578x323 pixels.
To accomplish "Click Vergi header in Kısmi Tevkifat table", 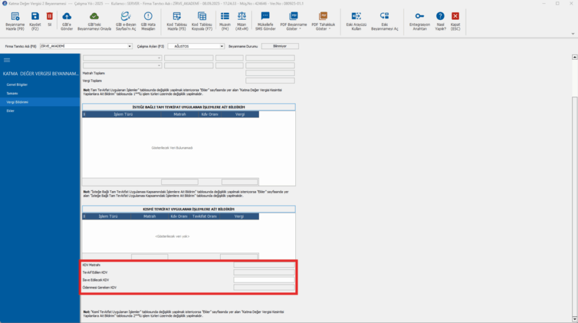I will coord(239,216).
